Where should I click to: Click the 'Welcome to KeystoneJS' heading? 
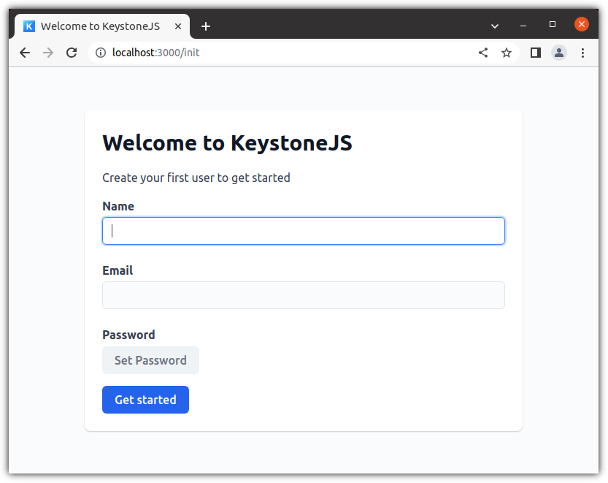pyautogui.click(x=227, y=143)
